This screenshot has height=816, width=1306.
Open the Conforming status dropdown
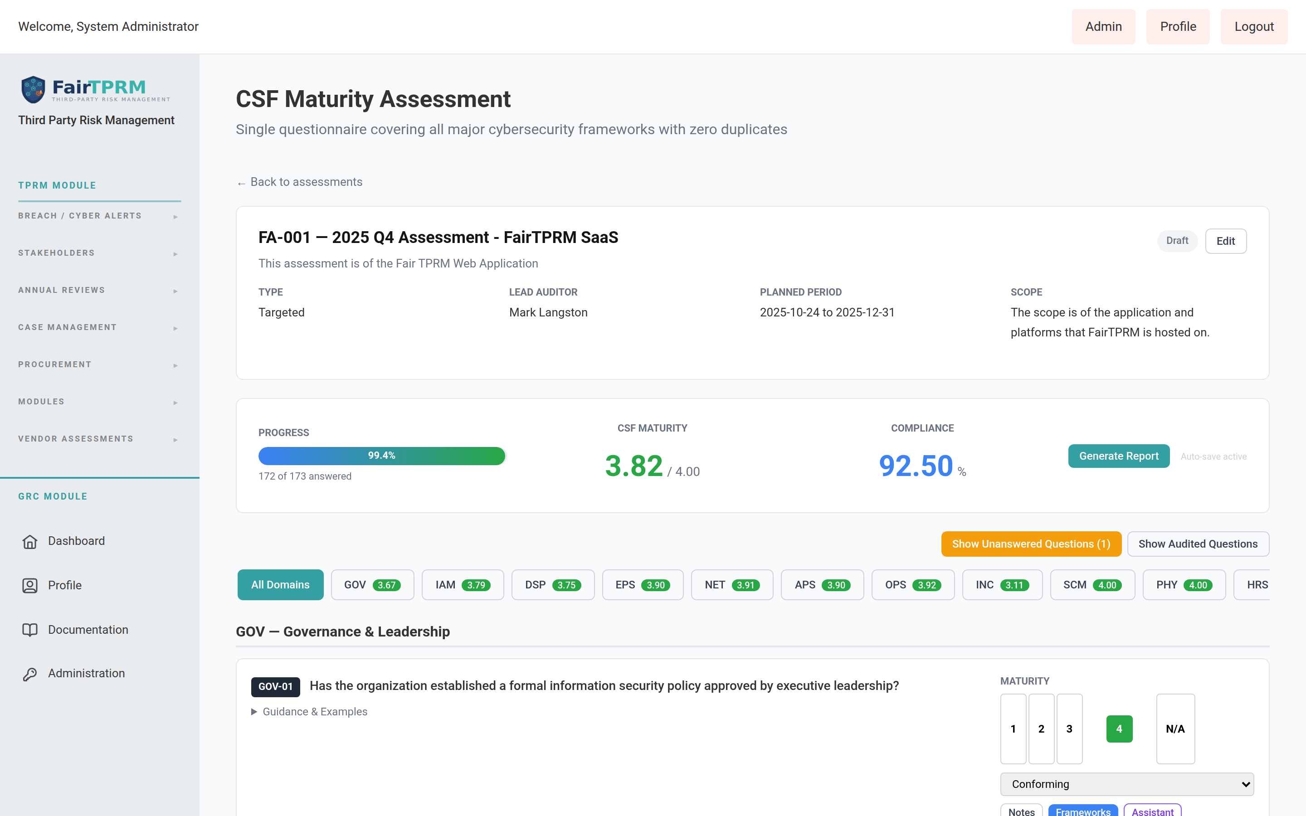click(1127, 784)
